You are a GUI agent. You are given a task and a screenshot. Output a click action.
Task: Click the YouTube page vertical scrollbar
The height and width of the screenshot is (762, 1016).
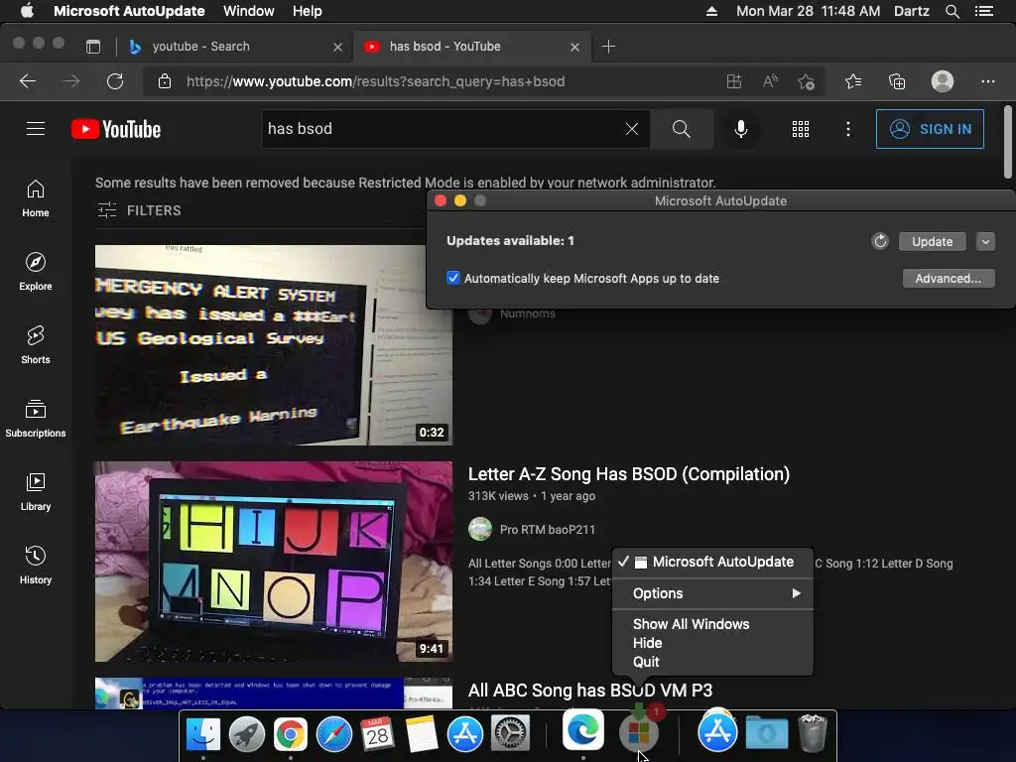click(x=1008, y=141)
